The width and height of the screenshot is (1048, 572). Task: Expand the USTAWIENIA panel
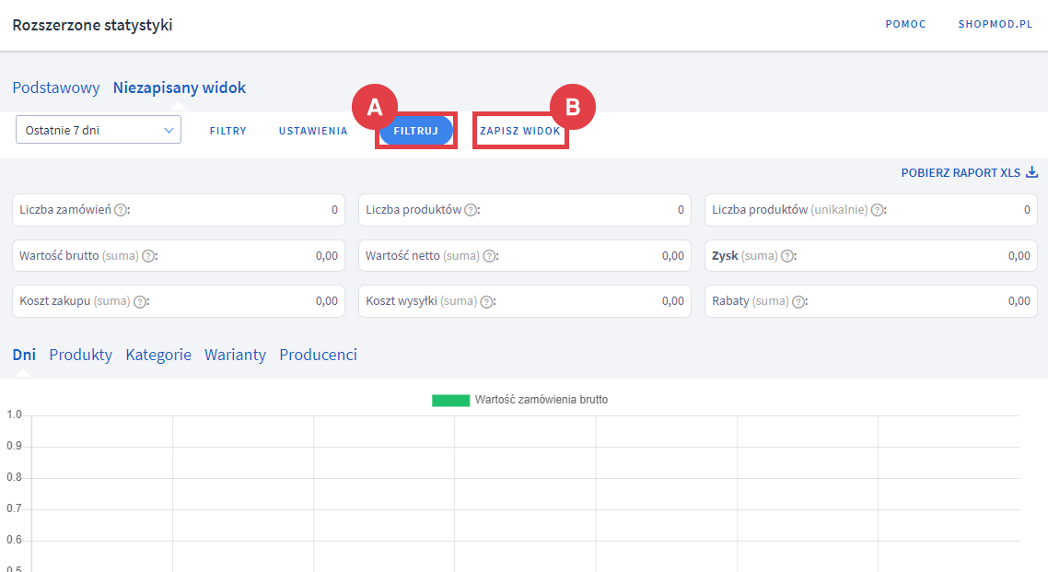click(313, 131)
